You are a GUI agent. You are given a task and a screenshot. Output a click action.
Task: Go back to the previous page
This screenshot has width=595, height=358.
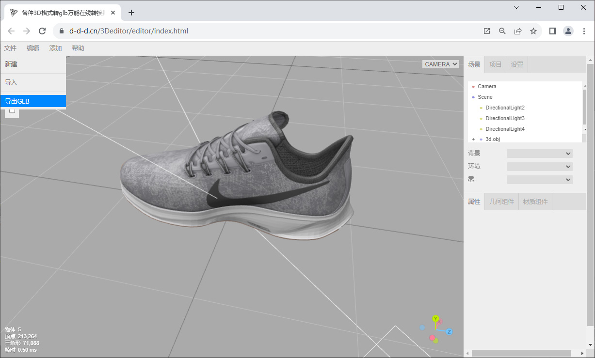click(11, 31)
